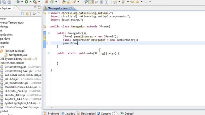
Task: Toggle Link with Editor in Package Explorer
Action: [x=28, y=13]
